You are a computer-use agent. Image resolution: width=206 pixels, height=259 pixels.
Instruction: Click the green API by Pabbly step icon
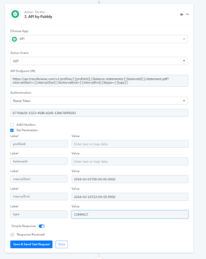15,14
